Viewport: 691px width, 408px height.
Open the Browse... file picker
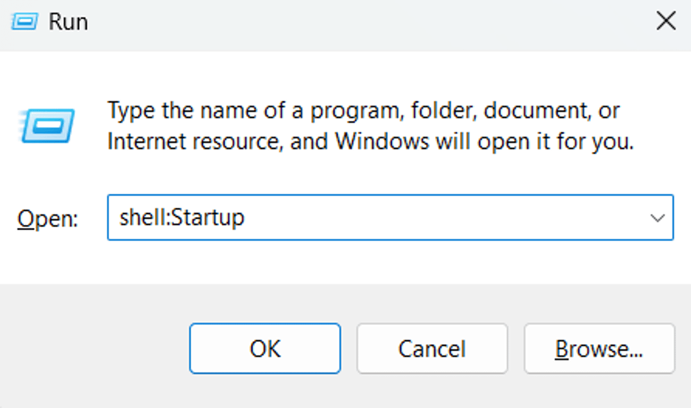coord(599,348)
